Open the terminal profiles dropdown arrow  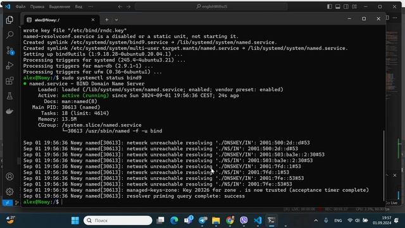click(x=116, y=20)
